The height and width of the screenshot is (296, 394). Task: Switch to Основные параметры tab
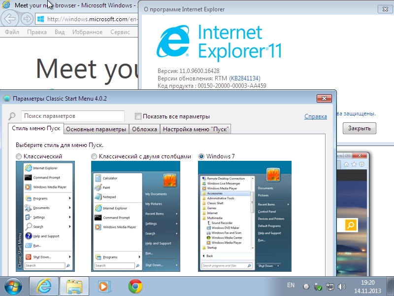pos(96,129)
